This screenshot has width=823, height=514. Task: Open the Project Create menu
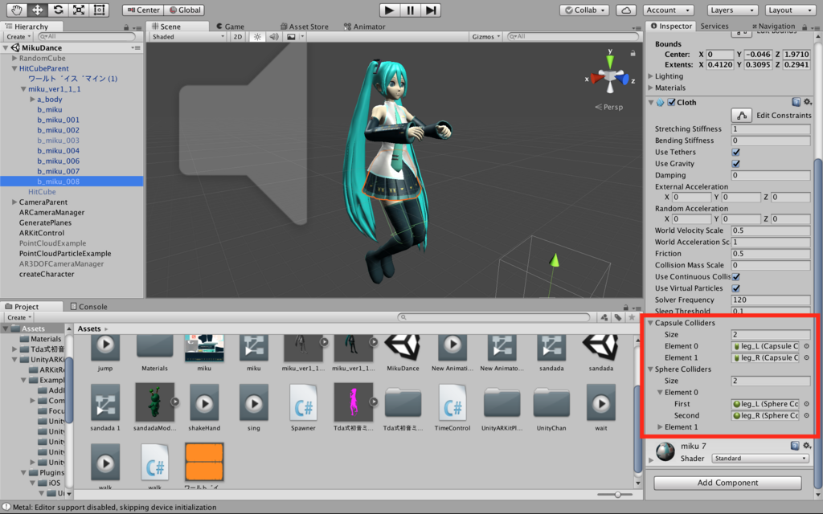19,317
